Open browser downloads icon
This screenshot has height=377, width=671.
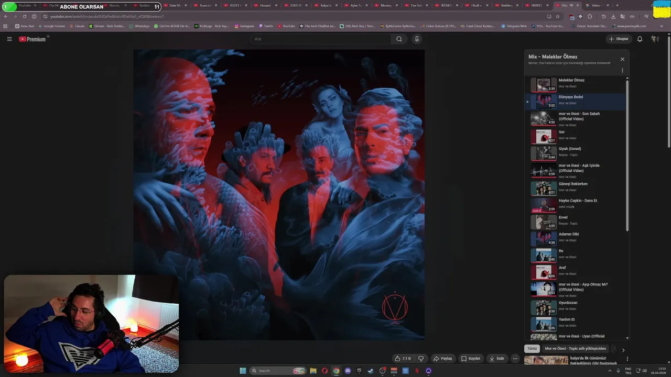613,16
